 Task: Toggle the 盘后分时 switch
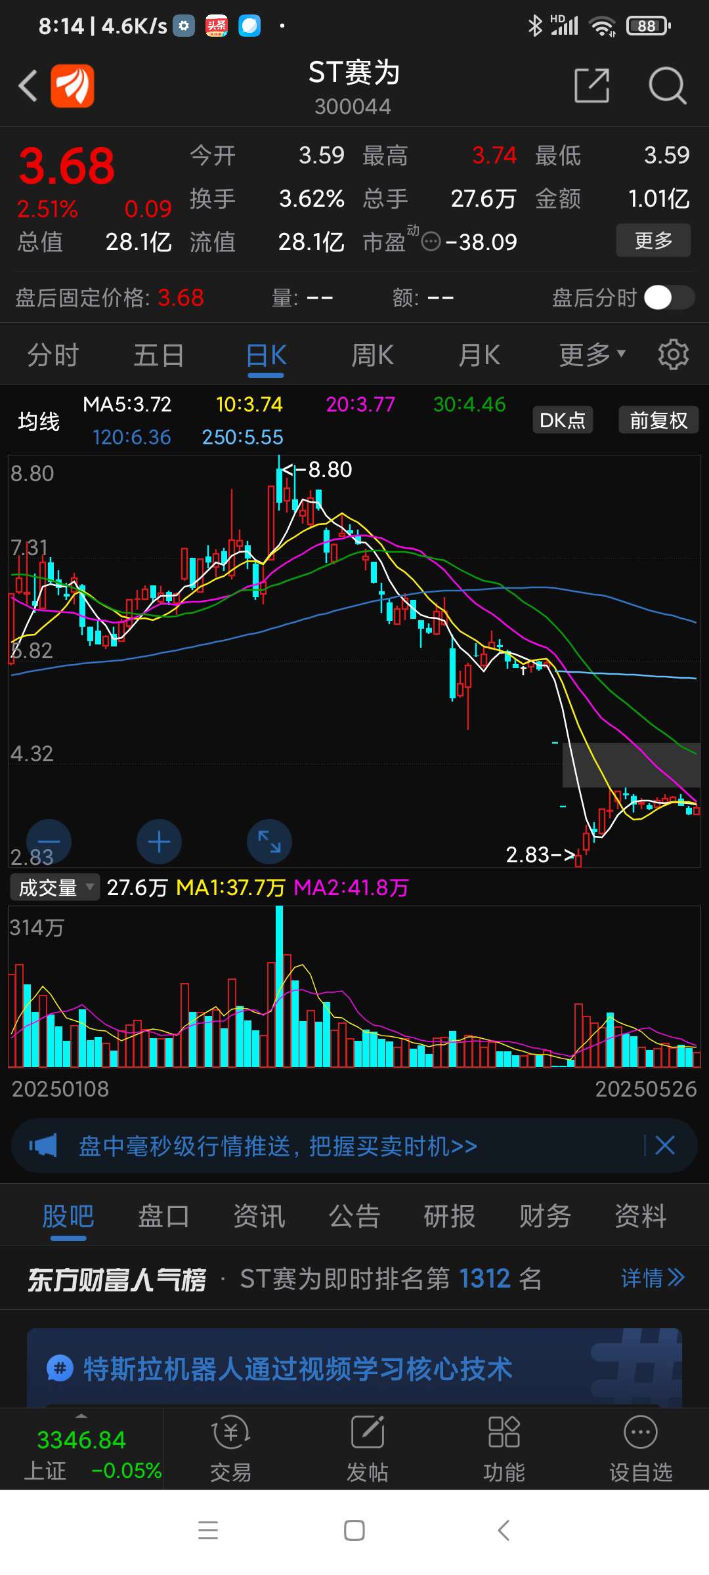point(669,297)
